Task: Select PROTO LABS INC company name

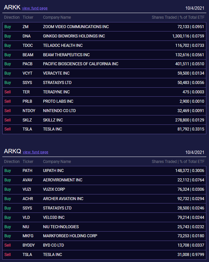Action: [x=58, y=101]
